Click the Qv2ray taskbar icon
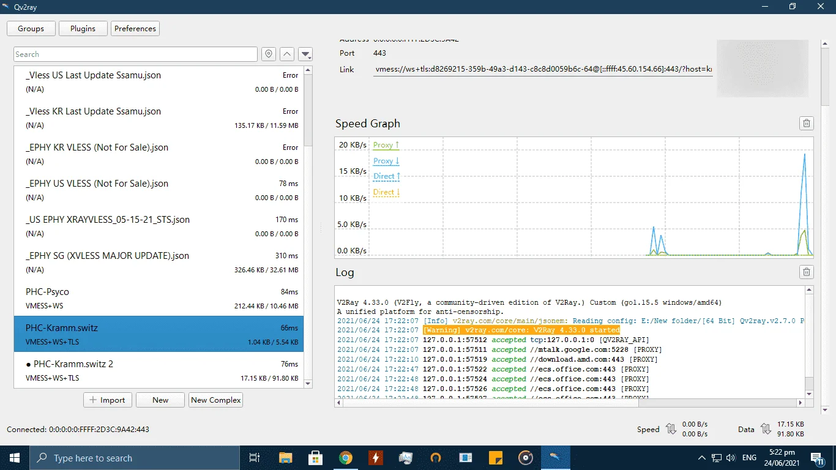Screen dimensions: 836x470 click(555, 458)
